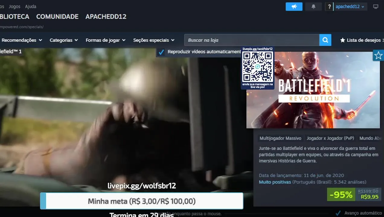Expand the Seções especiais dropdown

[x=154, y=40]
